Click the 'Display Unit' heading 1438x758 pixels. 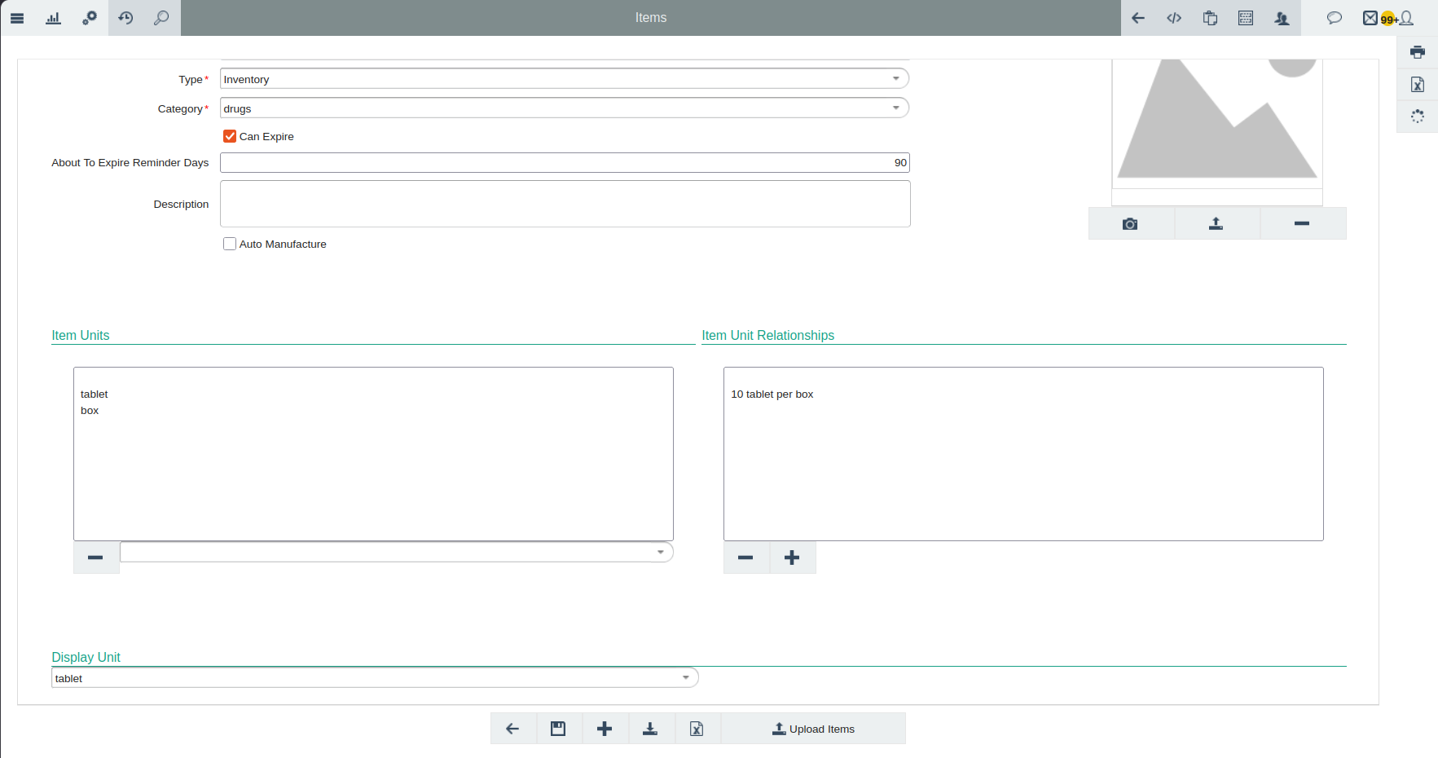[86, 657]
